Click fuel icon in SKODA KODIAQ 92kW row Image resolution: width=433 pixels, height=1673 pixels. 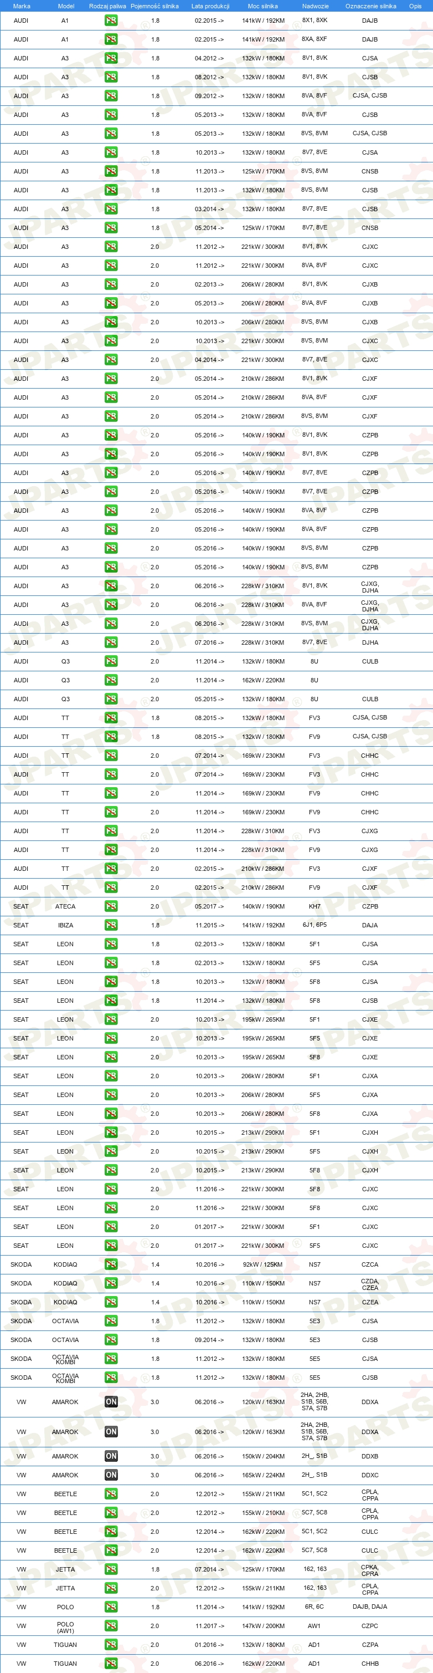111,1264
